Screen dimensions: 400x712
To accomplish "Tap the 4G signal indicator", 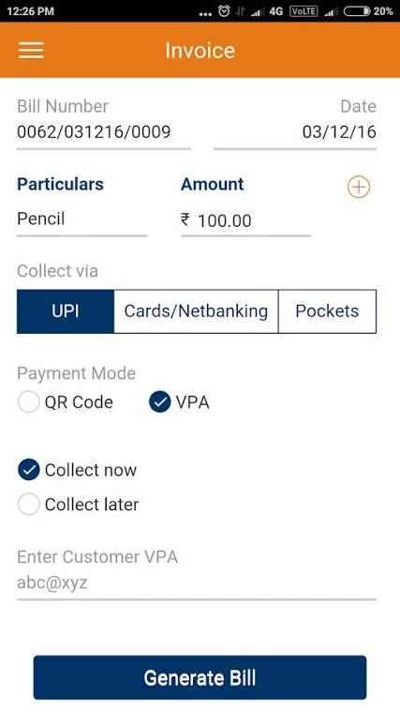I will [x=275, y=11].
